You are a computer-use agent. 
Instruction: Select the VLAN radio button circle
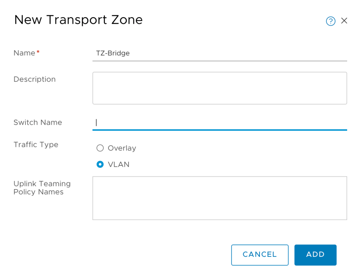100,164
